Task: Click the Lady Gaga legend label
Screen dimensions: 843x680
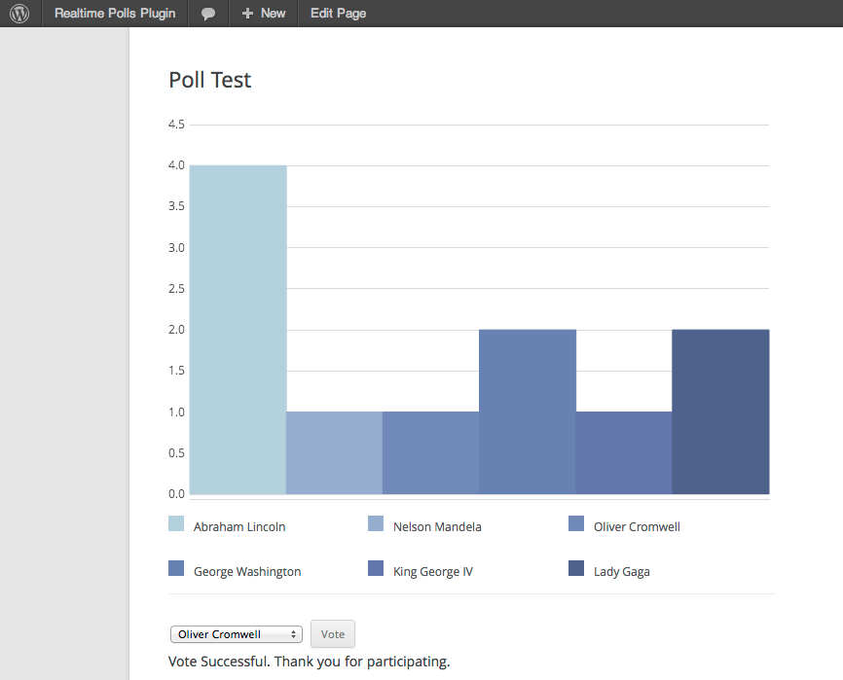Action: point(621,571)
